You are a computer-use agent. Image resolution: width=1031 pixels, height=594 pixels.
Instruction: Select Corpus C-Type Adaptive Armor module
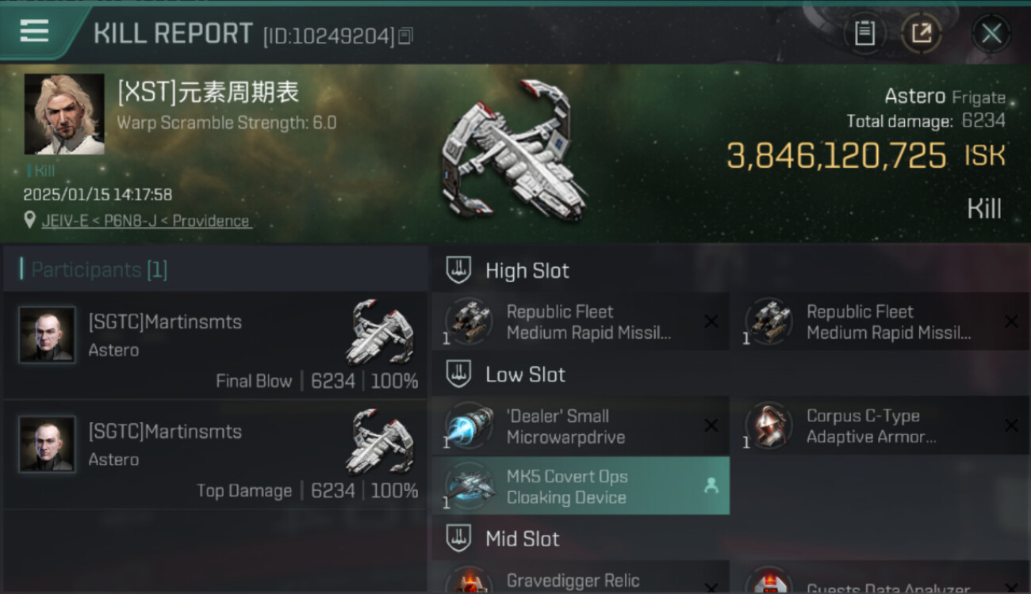(x=880, y=426)
